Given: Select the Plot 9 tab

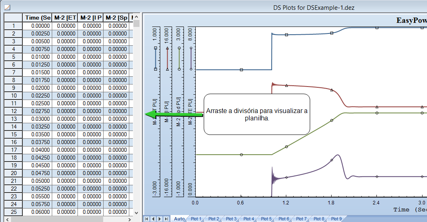Looking at the screenshot, I should click(x=336, y=219).
